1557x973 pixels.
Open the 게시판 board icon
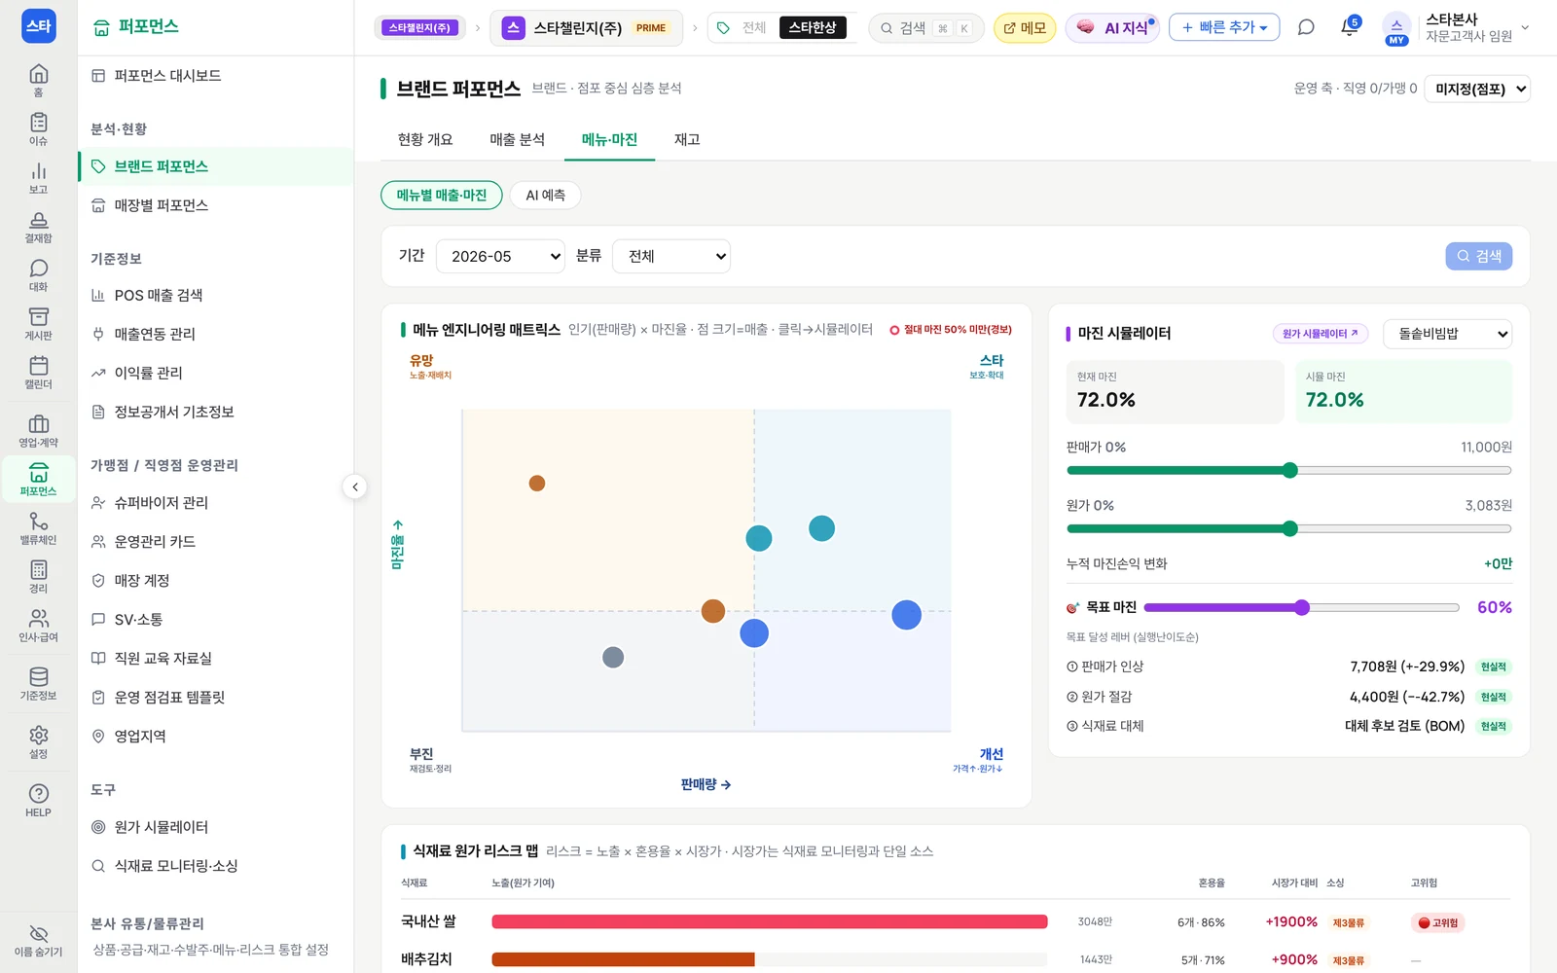38,323
